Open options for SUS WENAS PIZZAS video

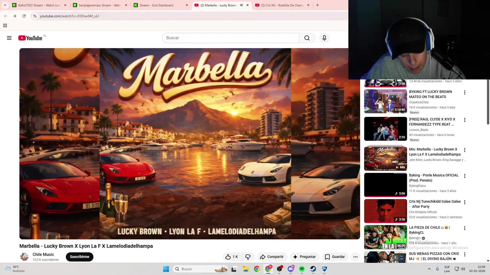click(x=465, y=254)
